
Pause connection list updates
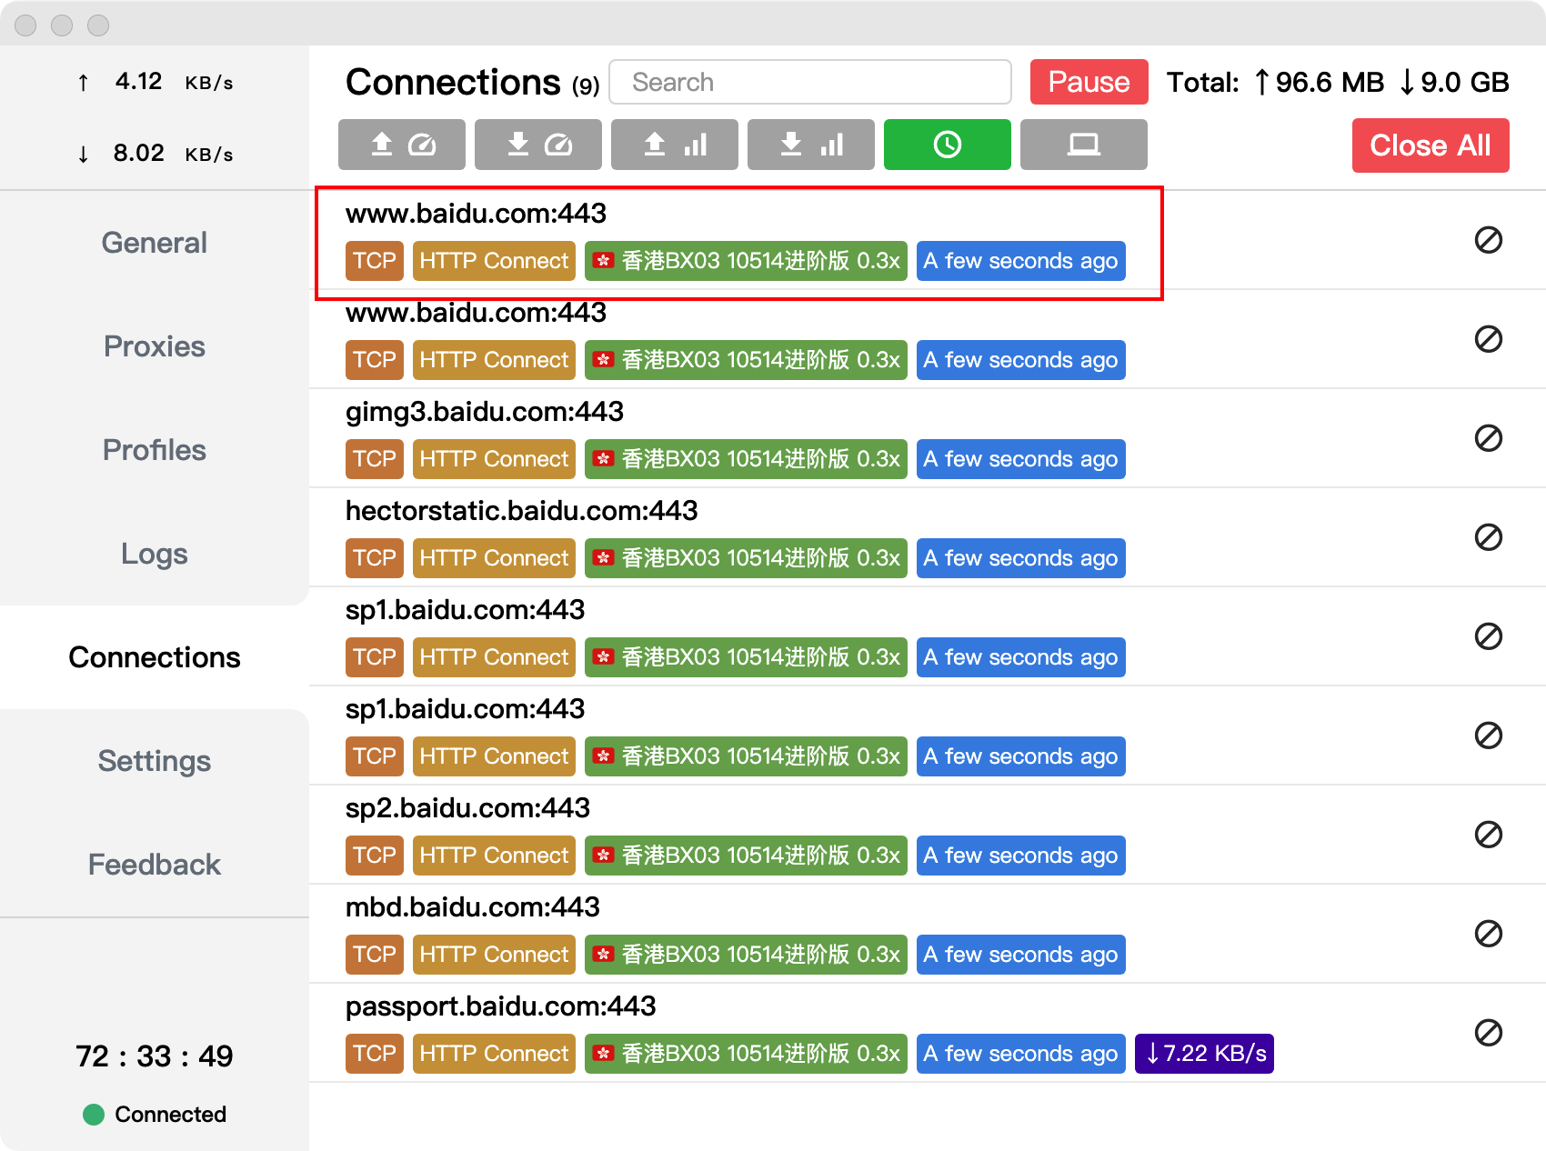1089,82
